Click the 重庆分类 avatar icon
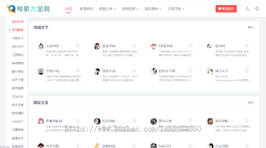This screenshot has height=148, width=266. [154, 121]
